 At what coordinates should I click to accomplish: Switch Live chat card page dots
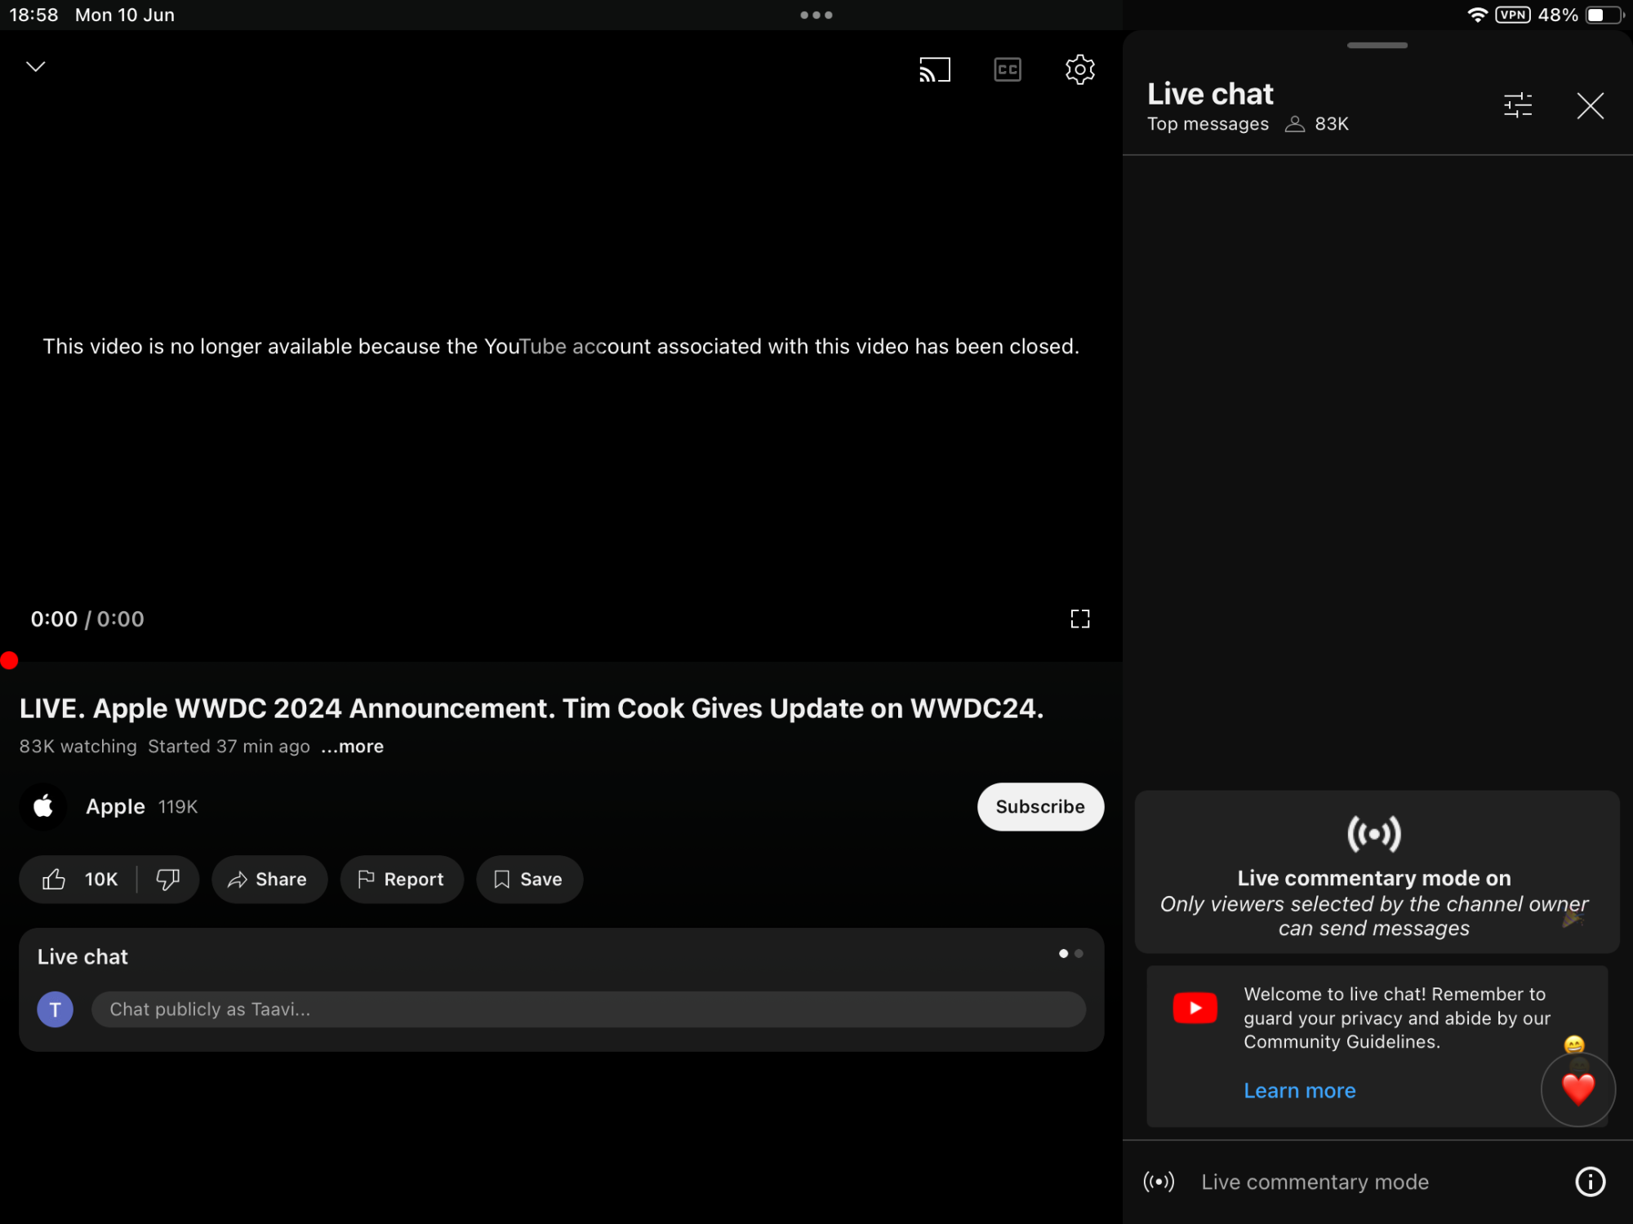[x=1070, y=953]
